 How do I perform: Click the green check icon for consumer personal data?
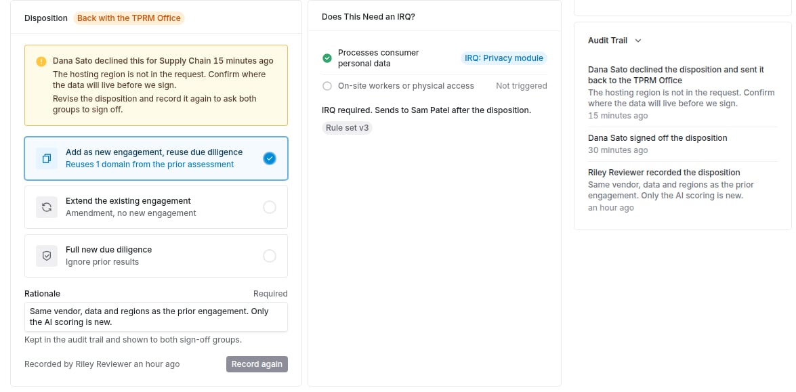[x=327, y=58]
